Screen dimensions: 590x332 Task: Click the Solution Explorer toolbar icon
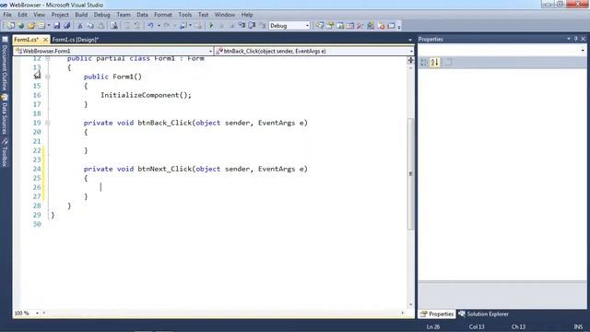(320, 26)
